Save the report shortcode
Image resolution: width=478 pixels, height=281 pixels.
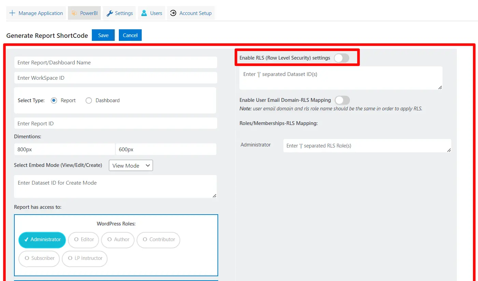click(x=103, y=35)
